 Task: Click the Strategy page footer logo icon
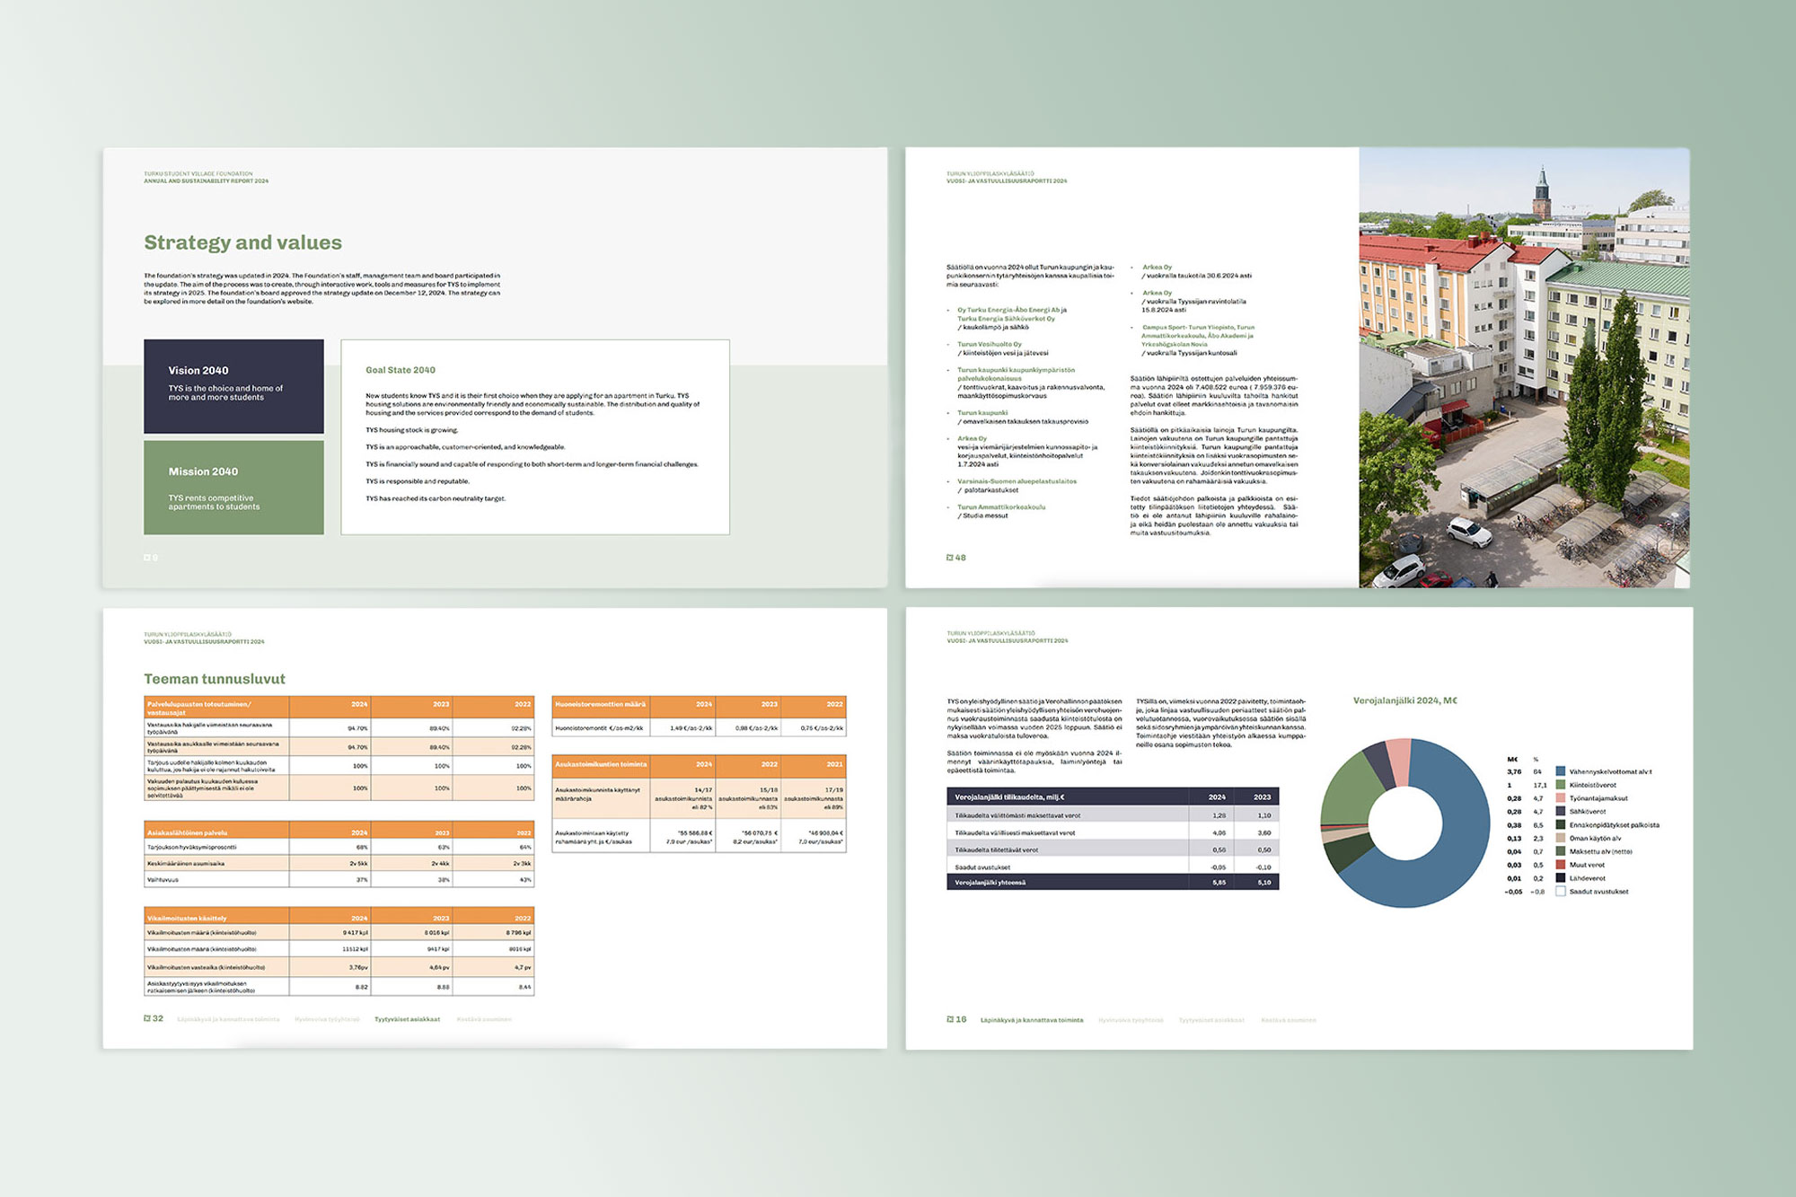147,558
